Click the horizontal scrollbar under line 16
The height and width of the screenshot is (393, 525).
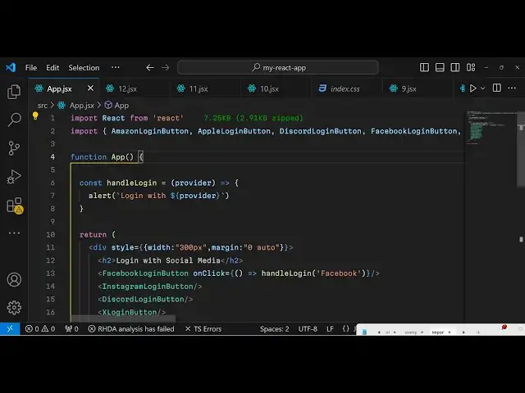123,318
